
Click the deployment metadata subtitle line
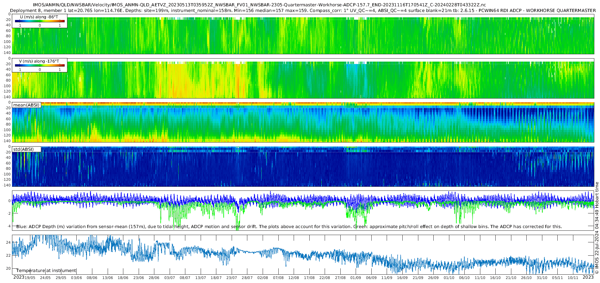click(x=303, y=10)
